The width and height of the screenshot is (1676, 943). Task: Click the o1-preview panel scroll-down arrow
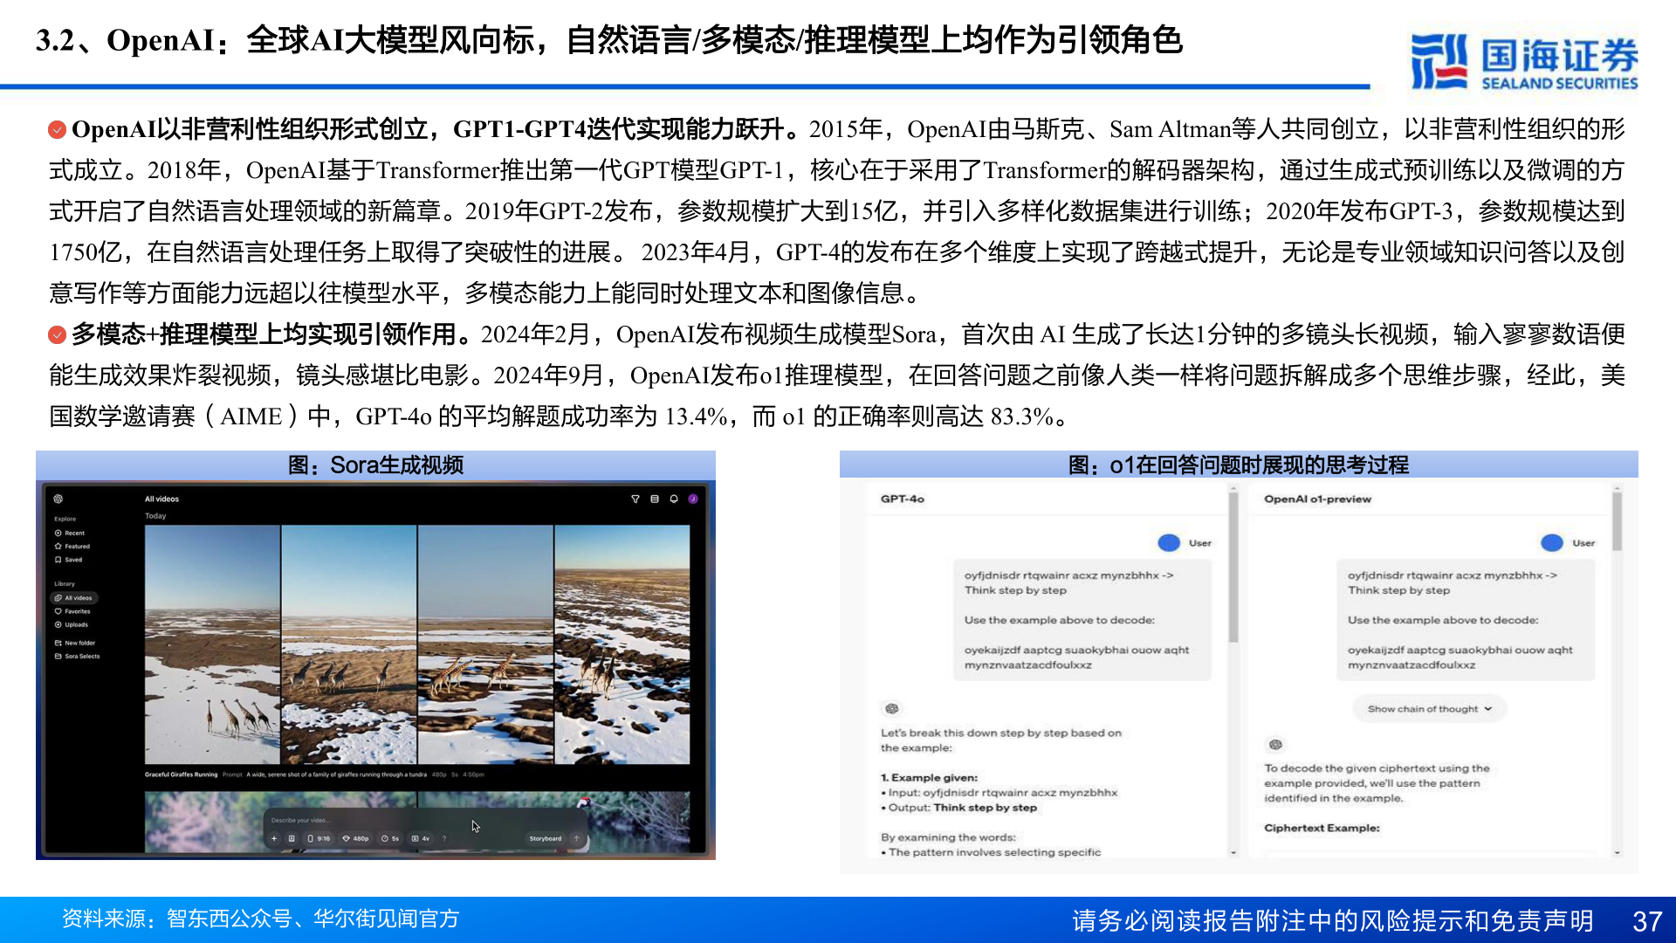[1617, 852]
